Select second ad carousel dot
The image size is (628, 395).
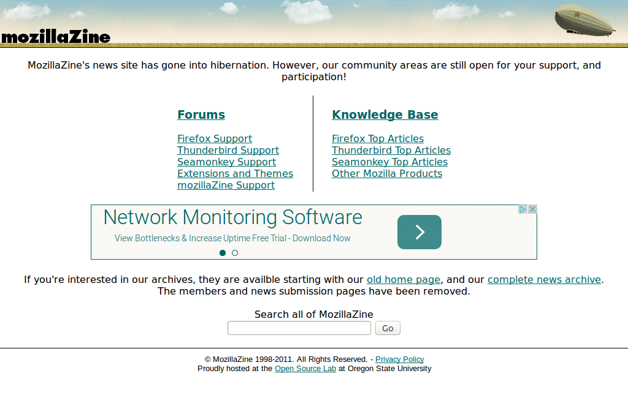(x=235, y=253)
